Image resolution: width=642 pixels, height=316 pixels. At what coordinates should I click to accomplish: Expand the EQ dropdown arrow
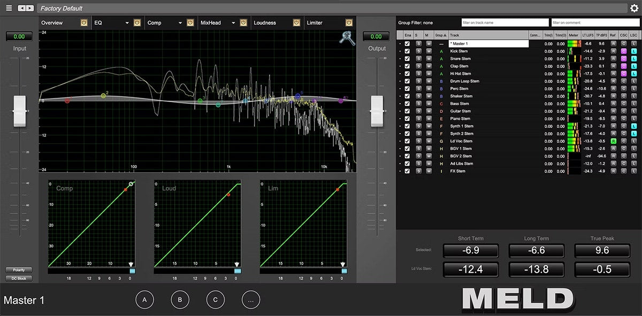click(127, 23)
